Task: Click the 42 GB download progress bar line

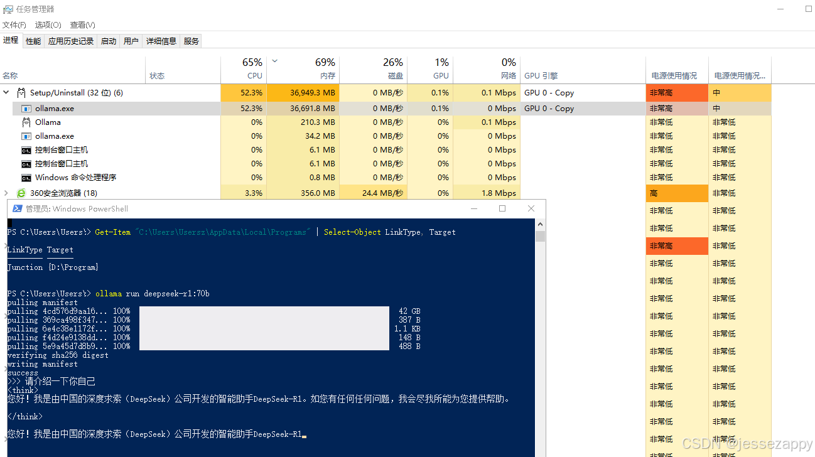Action: click(x=213, y=311)
